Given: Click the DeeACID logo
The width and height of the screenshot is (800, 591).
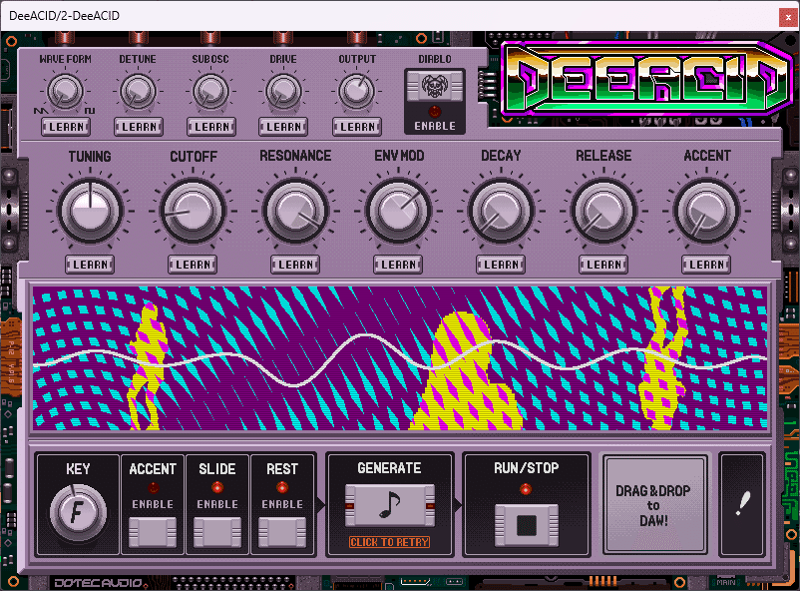Looking at the screenshot, I should (647, 79).
